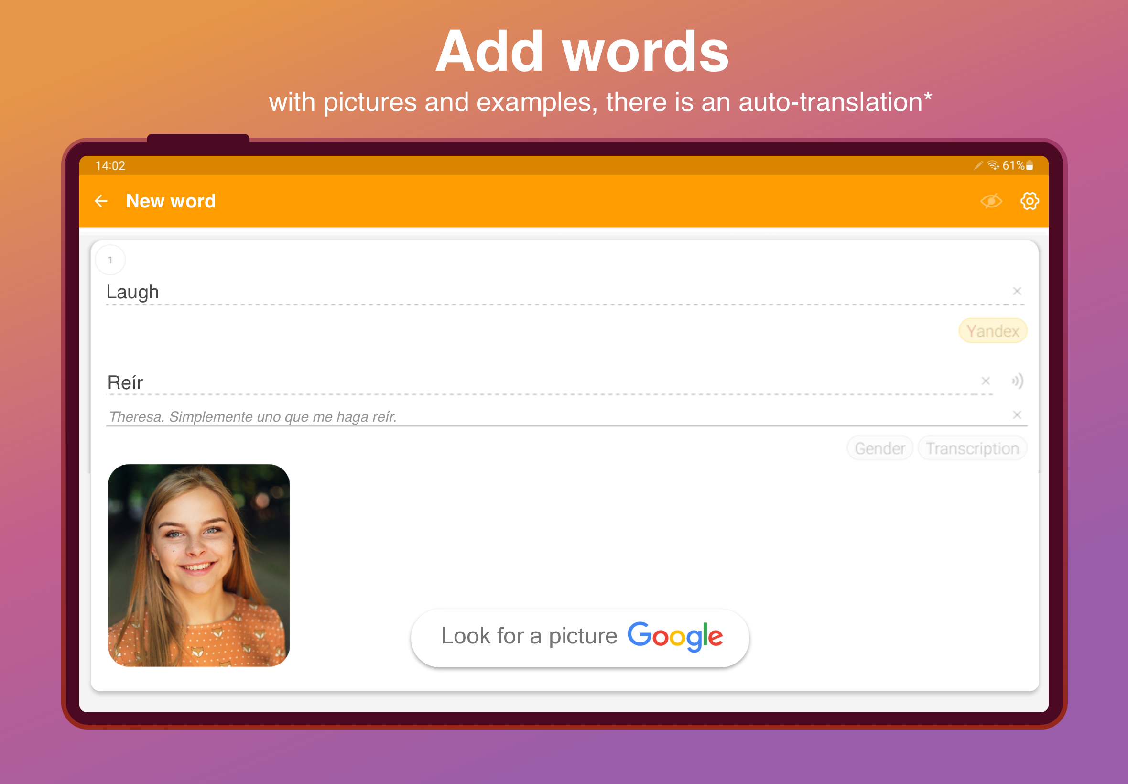Image resolution: width=1128 pixels, height=784 pixels.
Task: Go back using the arrow icon
Action: click(x=101, y=201)
